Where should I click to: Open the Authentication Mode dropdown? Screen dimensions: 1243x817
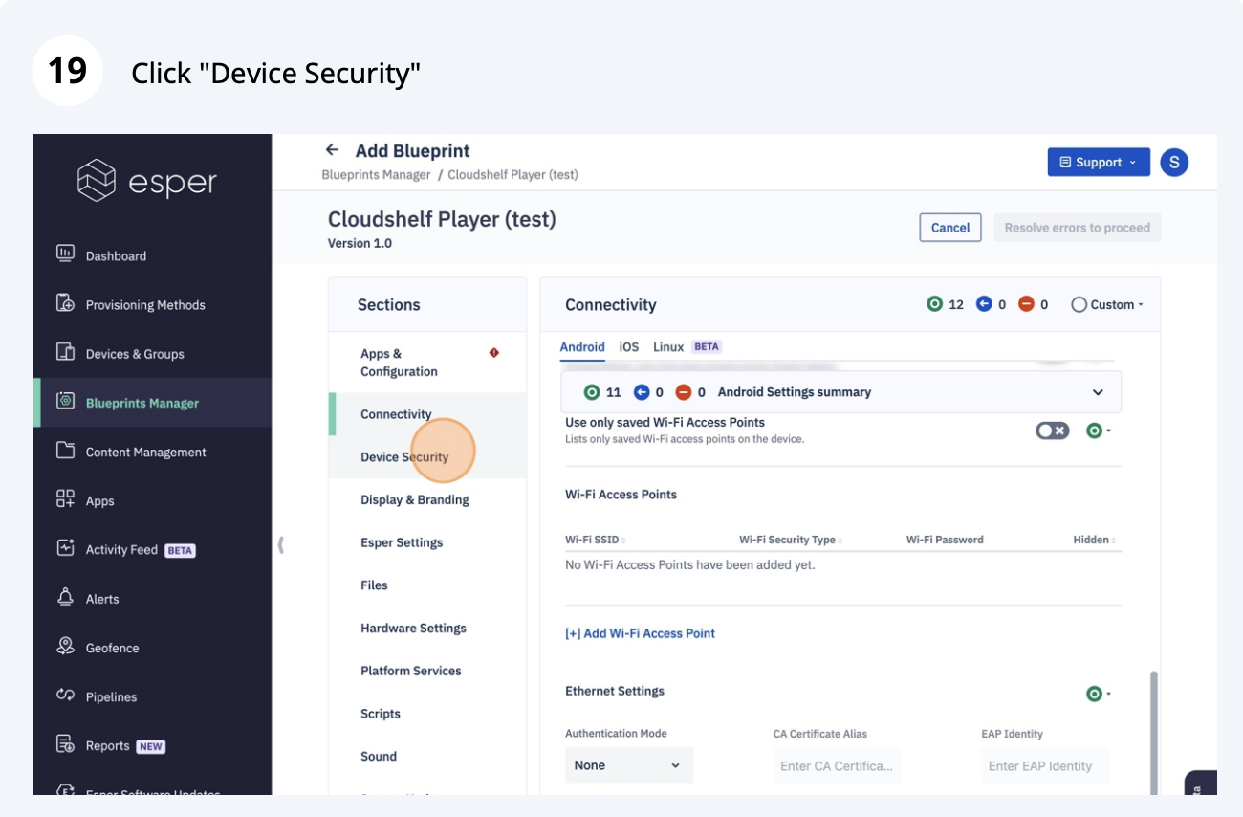pyautogui.click(x=628, y=765)
